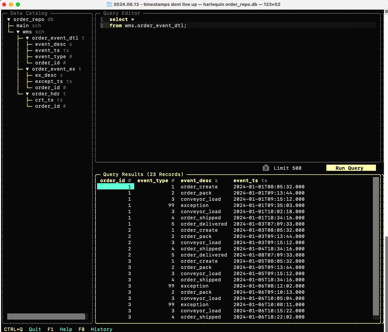
Task: Select crt_ts column in catalog
Action: [49, 100]
